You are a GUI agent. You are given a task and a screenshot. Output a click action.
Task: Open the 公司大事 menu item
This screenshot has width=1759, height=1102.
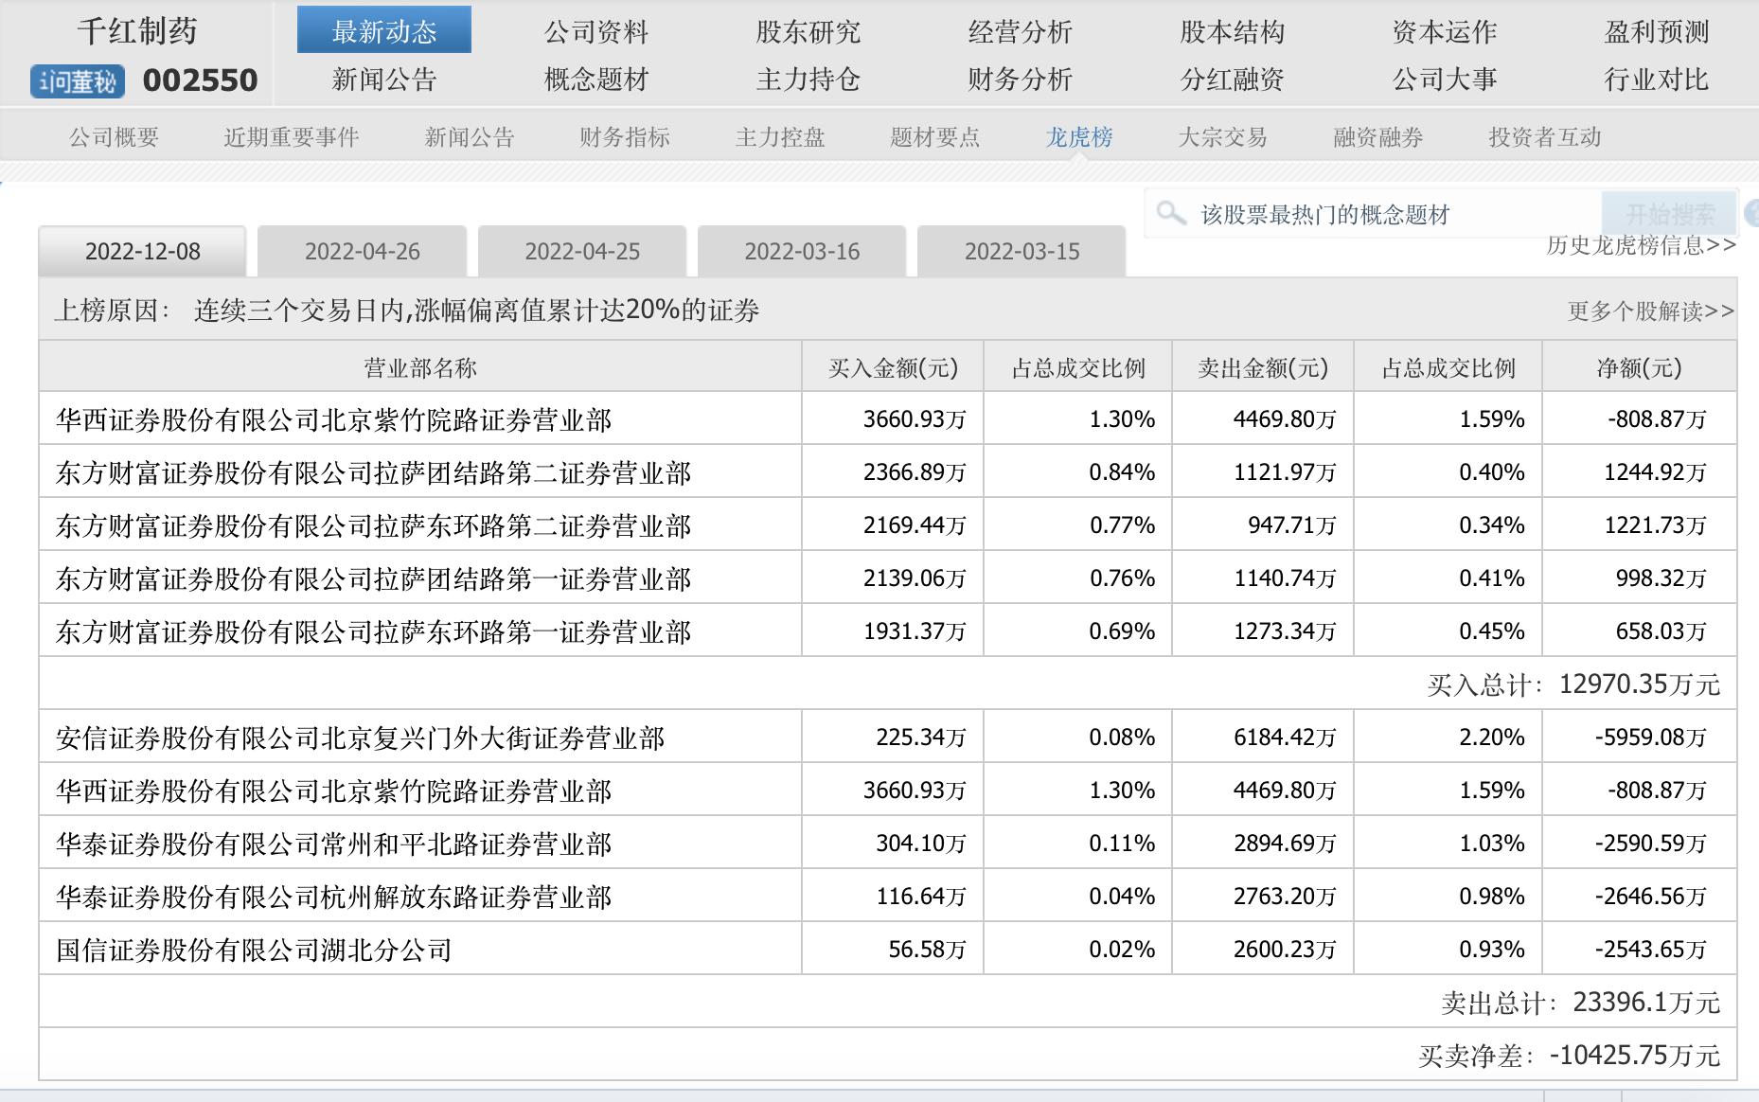pos(1445,80)
